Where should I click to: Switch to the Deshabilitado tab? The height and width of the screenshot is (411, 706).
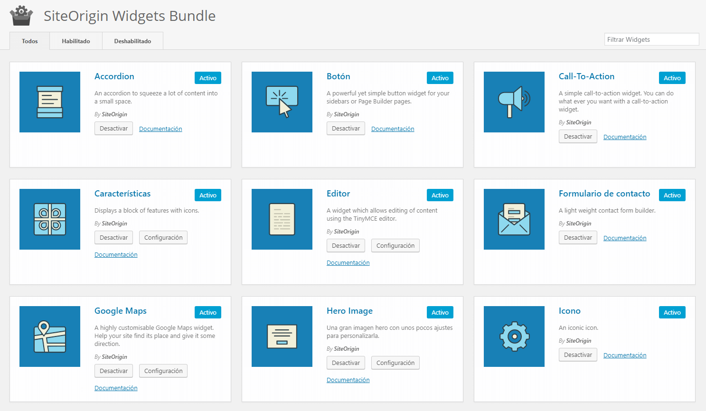click(x=132, y=40)
